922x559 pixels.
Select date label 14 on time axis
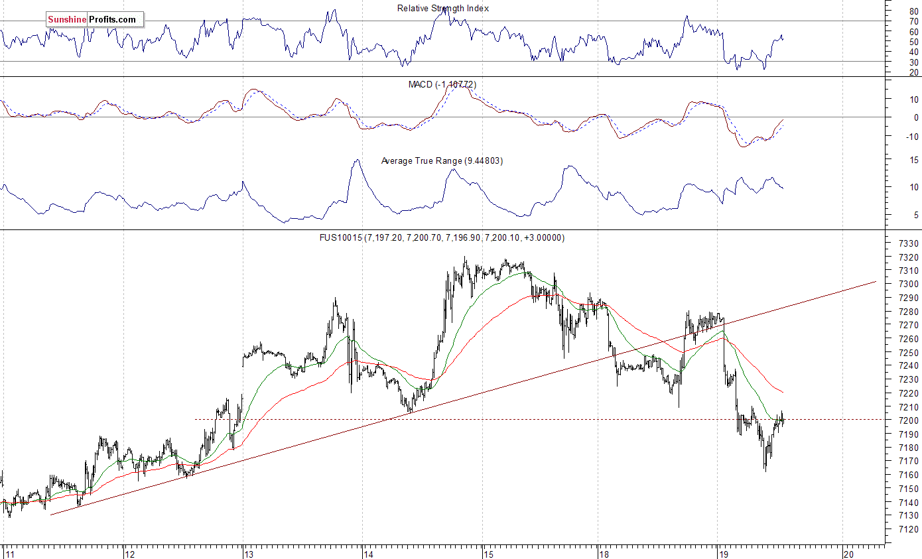pos(369,553)
